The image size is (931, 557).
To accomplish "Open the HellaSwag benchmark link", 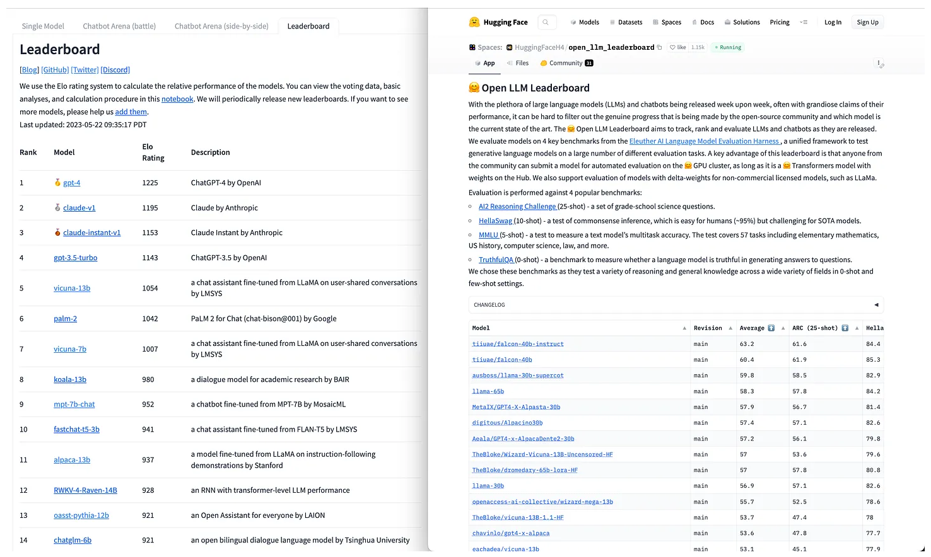I will [x=495, y=221].
